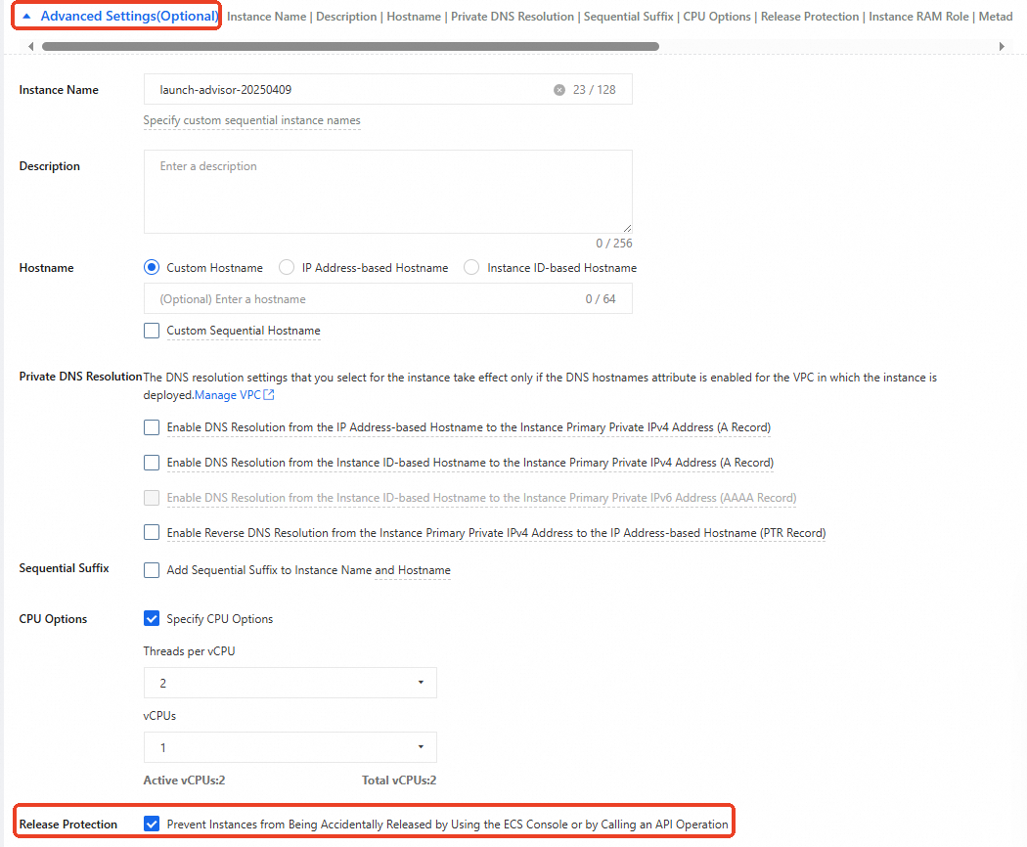
Task: Open the vCPUs dropdown
Action: 290,747
